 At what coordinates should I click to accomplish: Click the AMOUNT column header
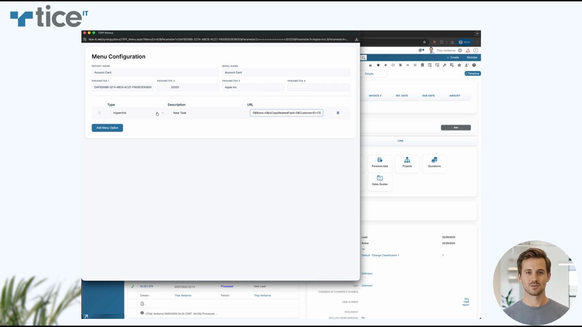pyautogui.click(x=455, y=96)
